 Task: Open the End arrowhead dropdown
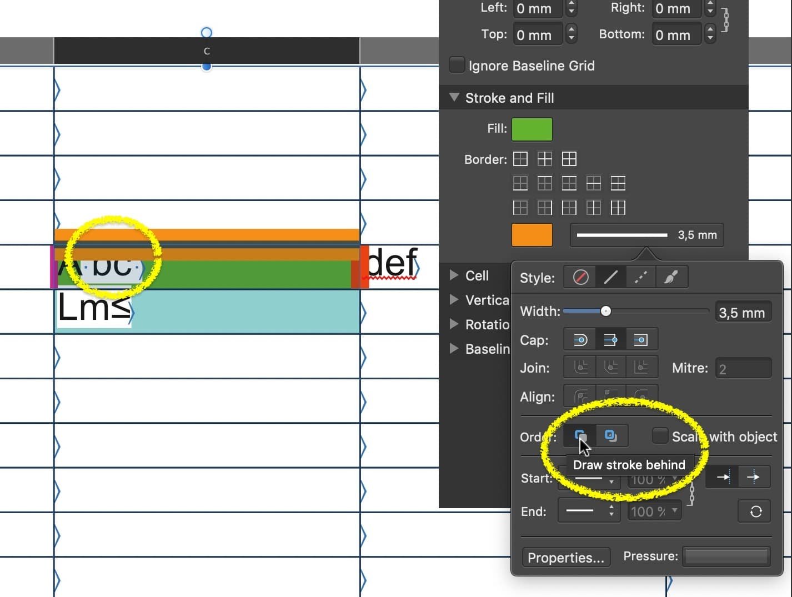(588, 511)
